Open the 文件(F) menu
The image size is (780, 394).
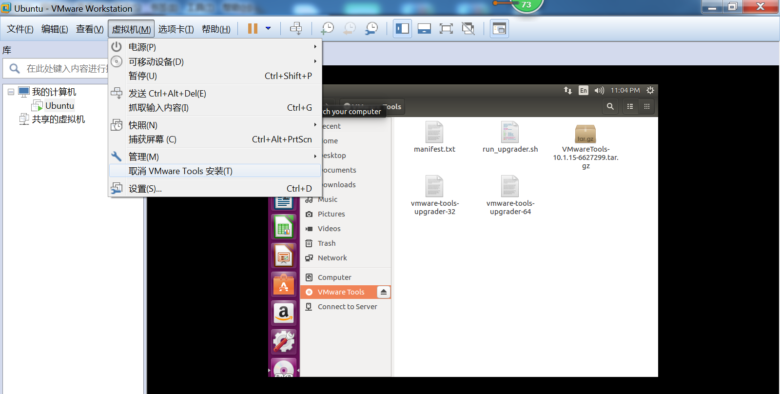point(20,29)
